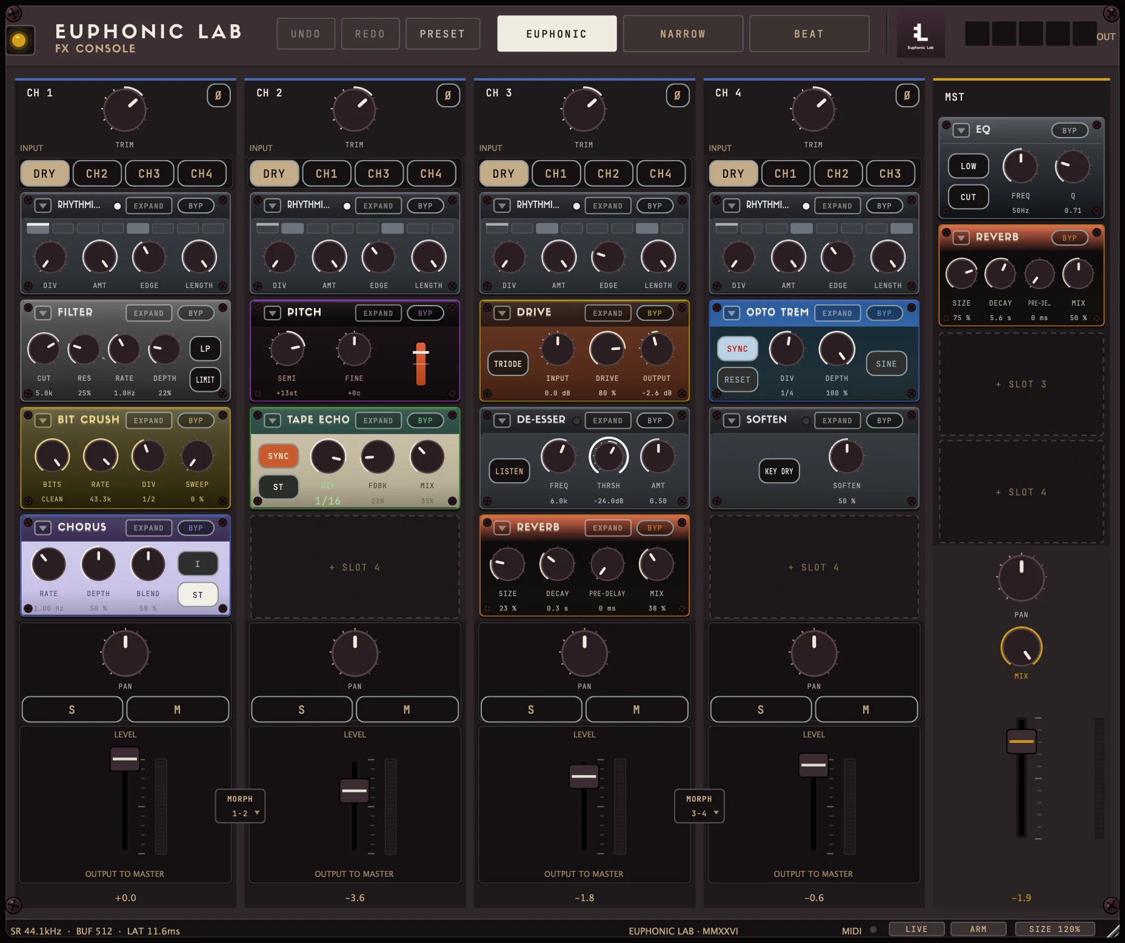Invert phase on CH 2
The image size is (1125, 943).
coord(448,95)
